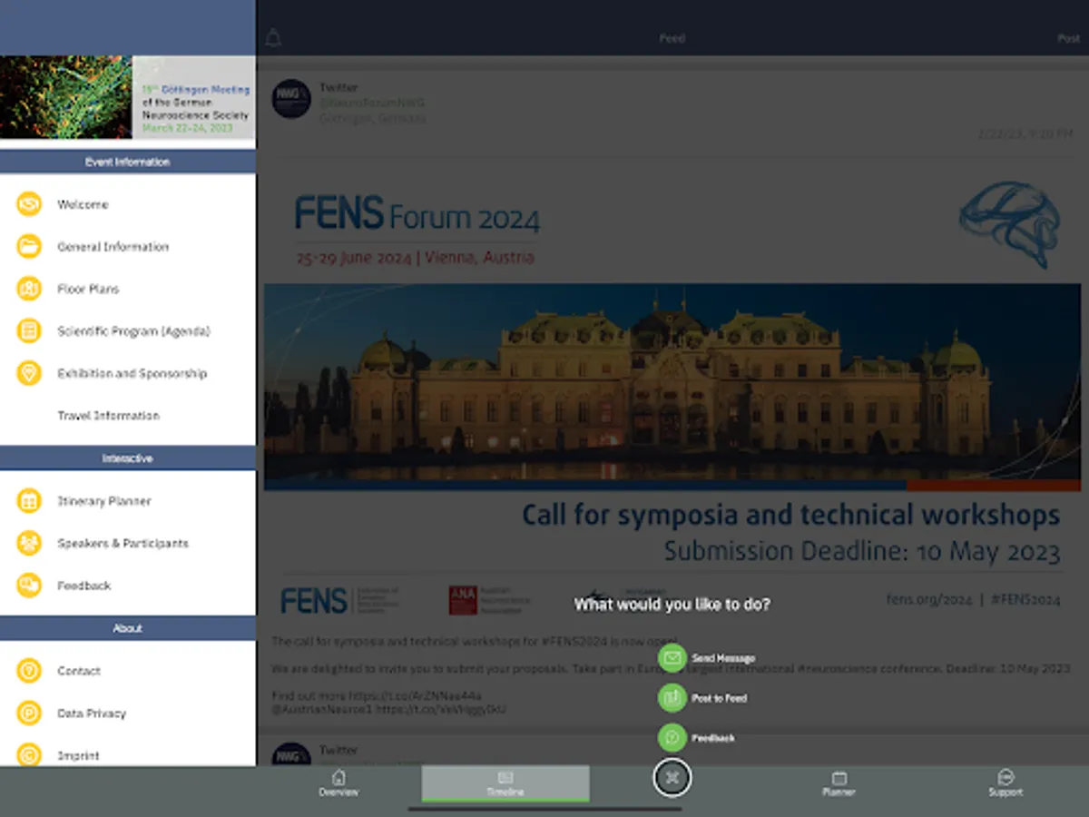The height and width of the screenshot is (817, 1089).
Task: Choose Feedback label in action menu
Action: pyautogui.click(x=713, y=738)
